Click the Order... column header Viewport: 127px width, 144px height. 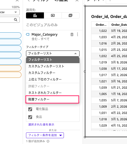coord(100,25)
